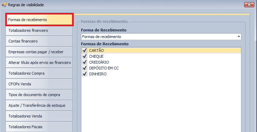Select the DINHEIRO list row text

(x=98, y=74)
